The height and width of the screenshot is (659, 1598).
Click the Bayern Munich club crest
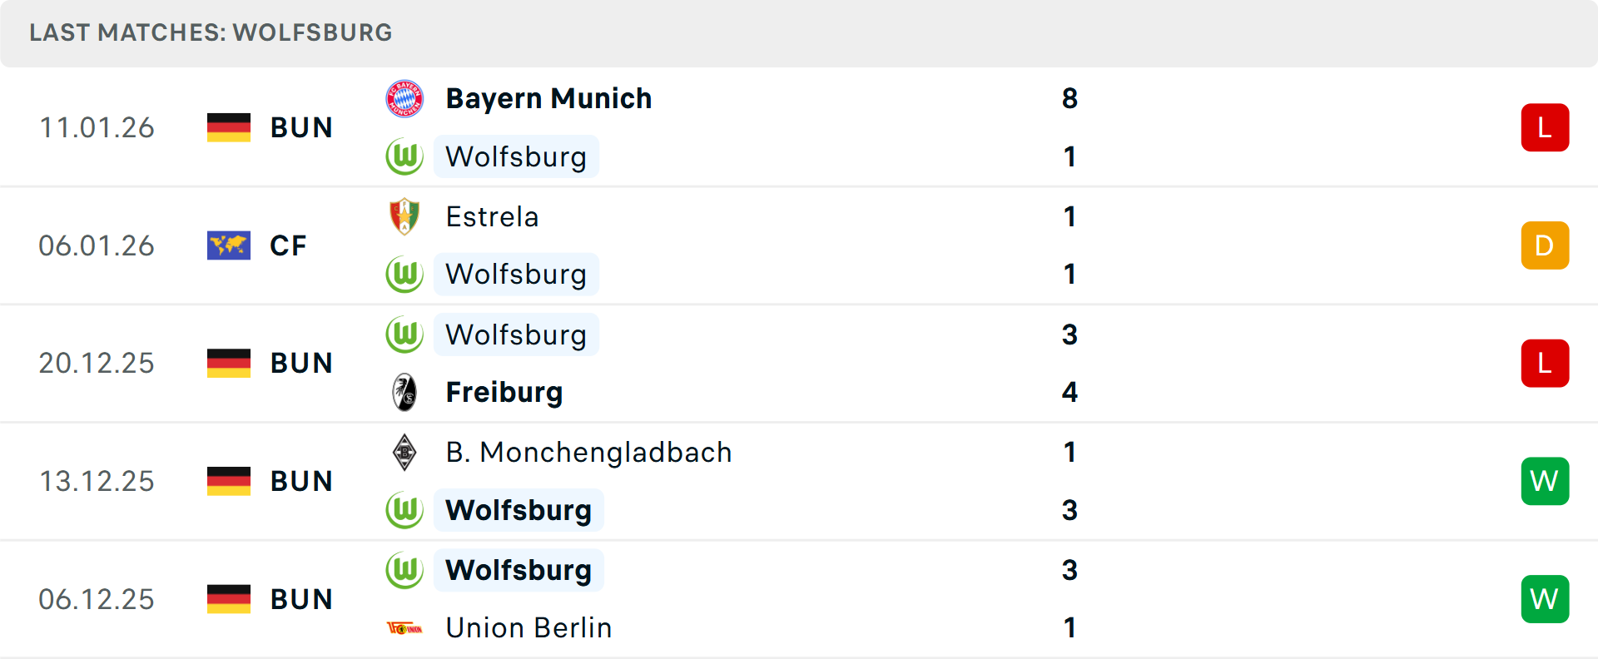click(x=404, y=99)
